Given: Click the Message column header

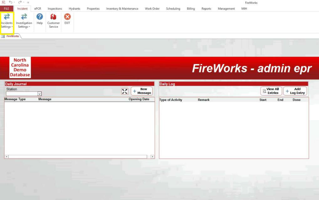Looking at the screenshot, I should [45, 99].
